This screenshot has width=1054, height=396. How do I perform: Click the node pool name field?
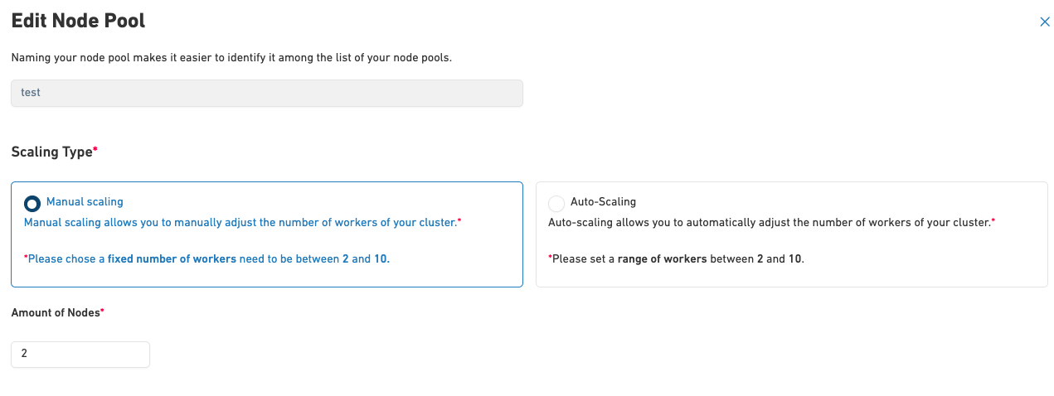(266, 93)
